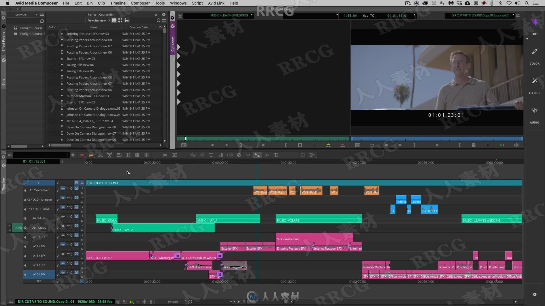Solo the A4 / Music track
545x306 pixels.
pos(82,216)
